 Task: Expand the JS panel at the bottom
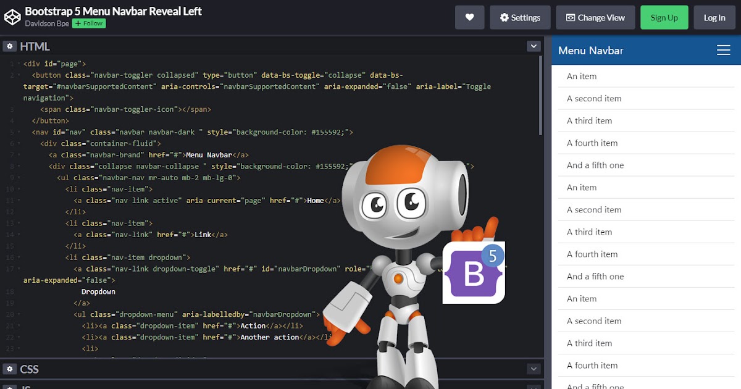point(272,386)
